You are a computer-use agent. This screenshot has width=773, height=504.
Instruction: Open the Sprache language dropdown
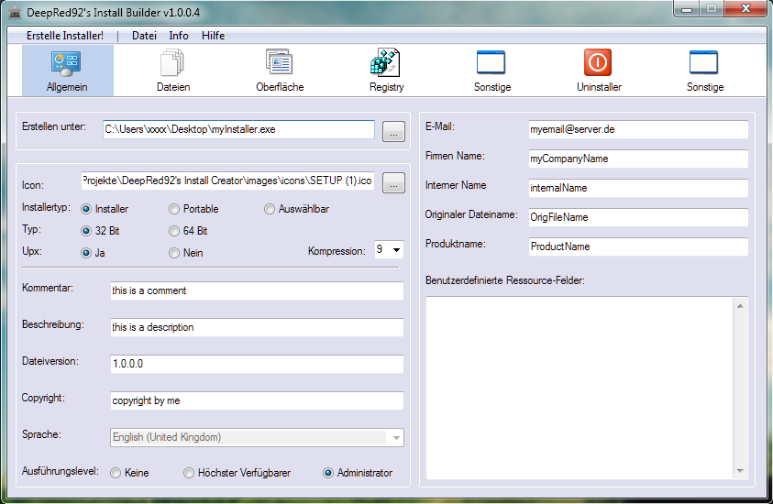pyautogui.click(x=396, y=438)
